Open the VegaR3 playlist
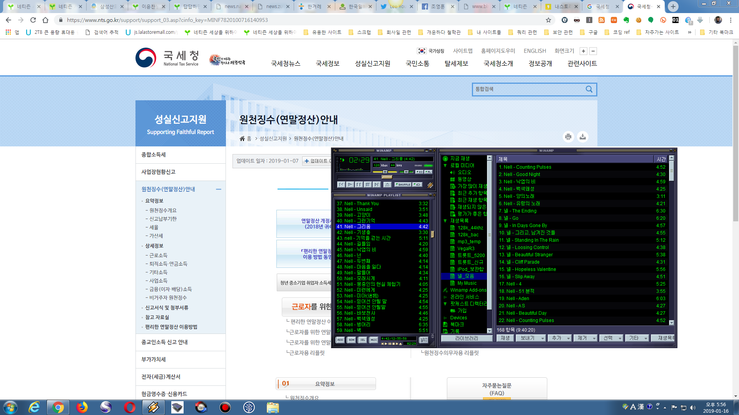The height and width of the screenshot is (415, 739). click(466, 249)
